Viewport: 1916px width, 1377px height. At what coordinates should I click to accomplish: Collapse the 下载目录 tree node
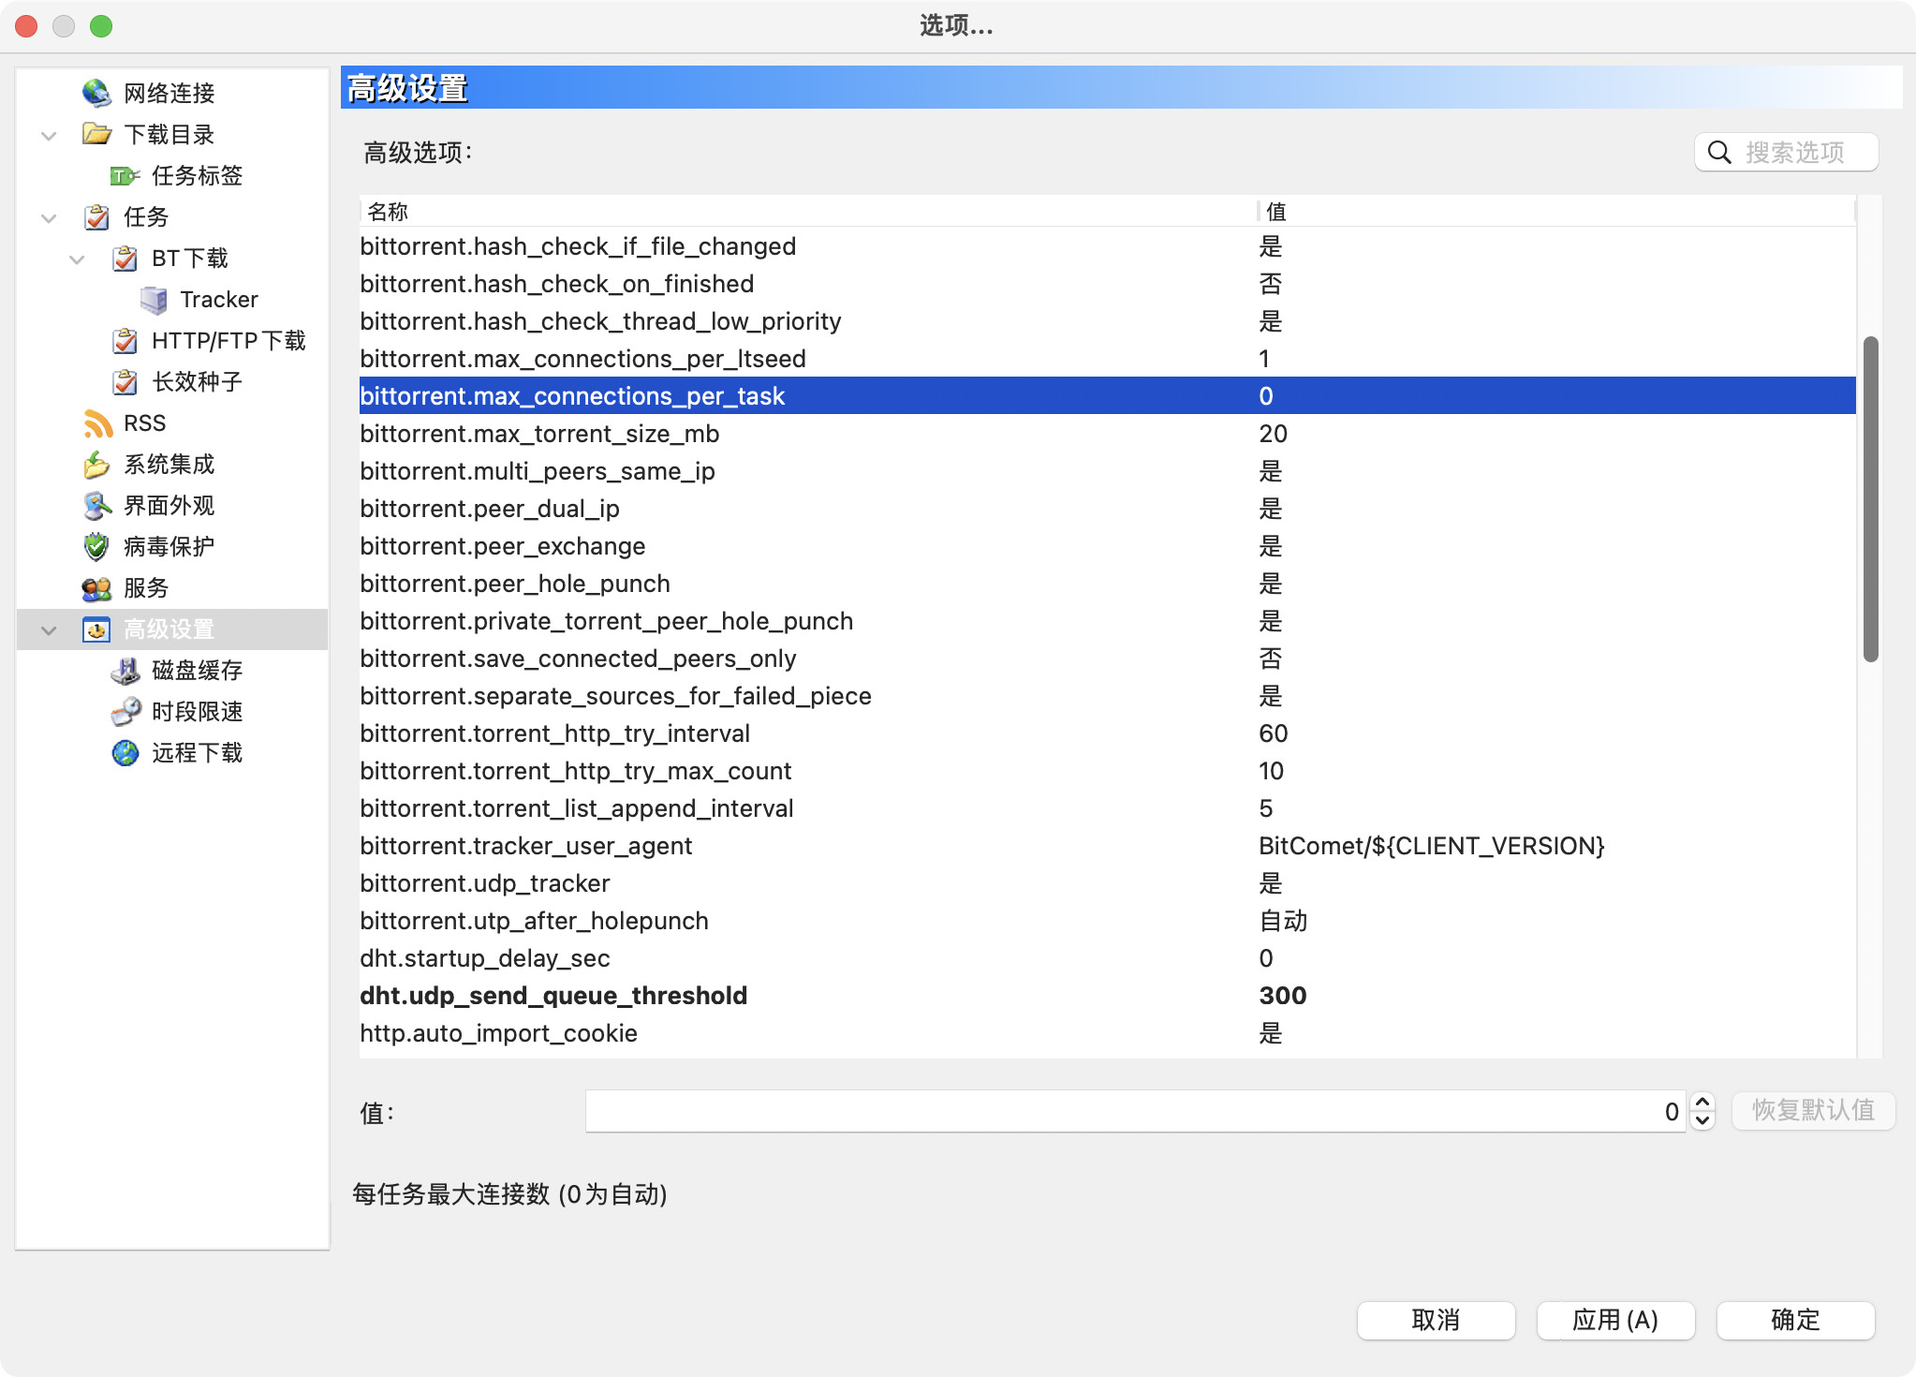pos(49,135)
